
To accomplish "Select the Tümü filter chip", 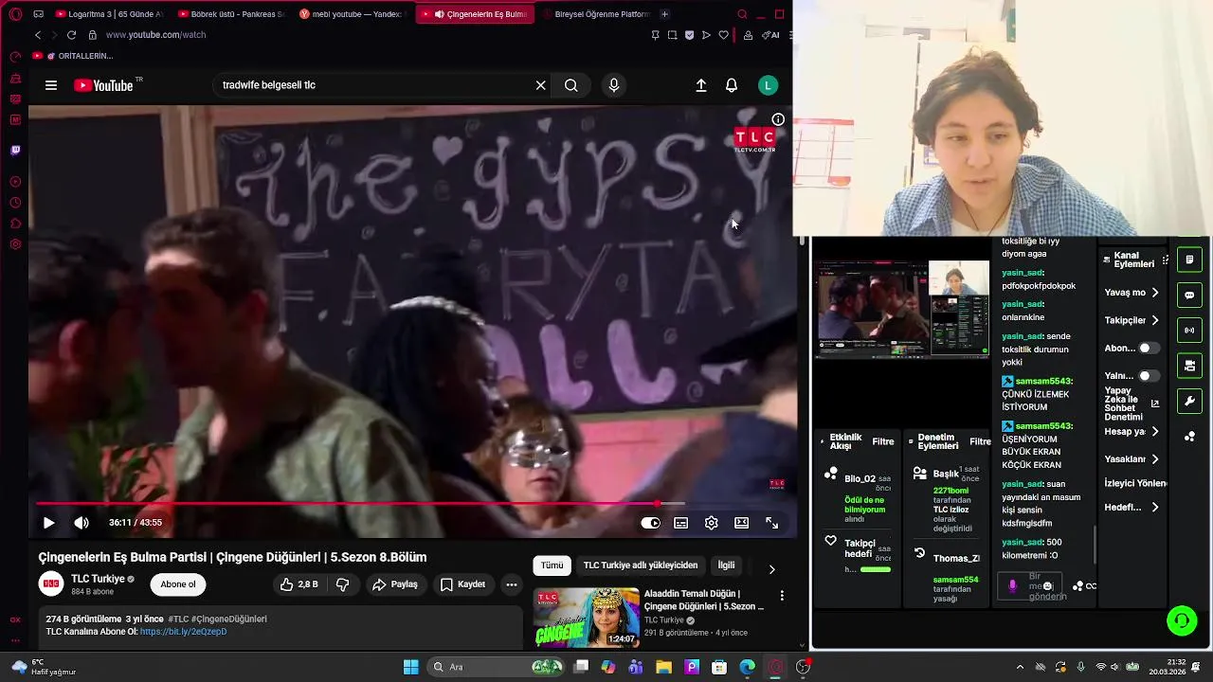I will click(552, 565).
